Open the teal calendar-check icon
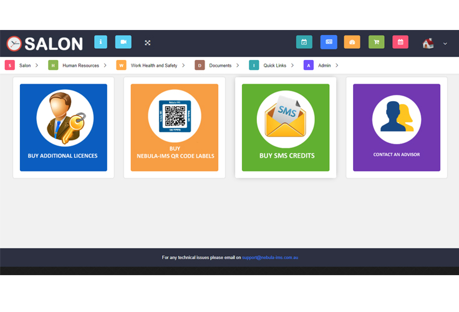Viewport: 459px width, 312px height. 304,42
